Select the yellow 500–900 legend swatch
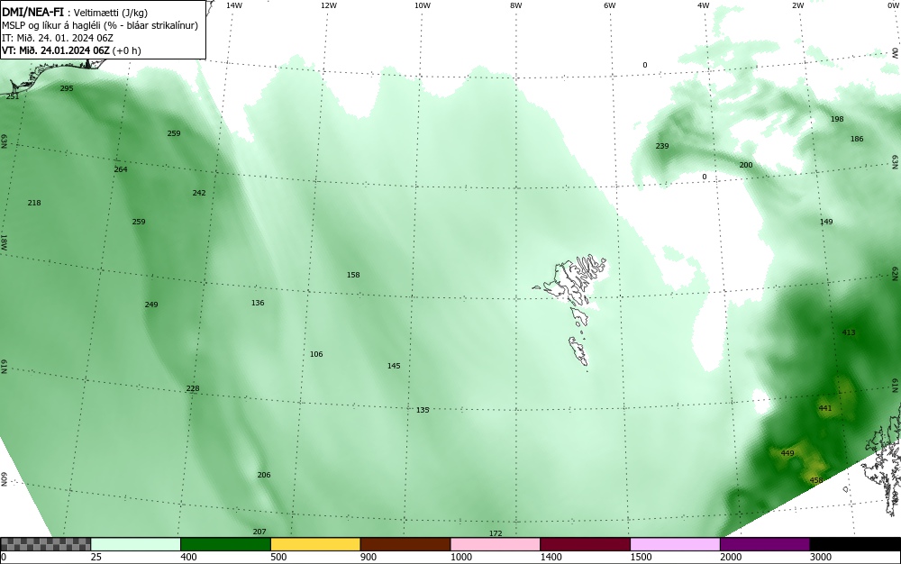This screenshot has width=901, height=564. [x=315, y=544]
